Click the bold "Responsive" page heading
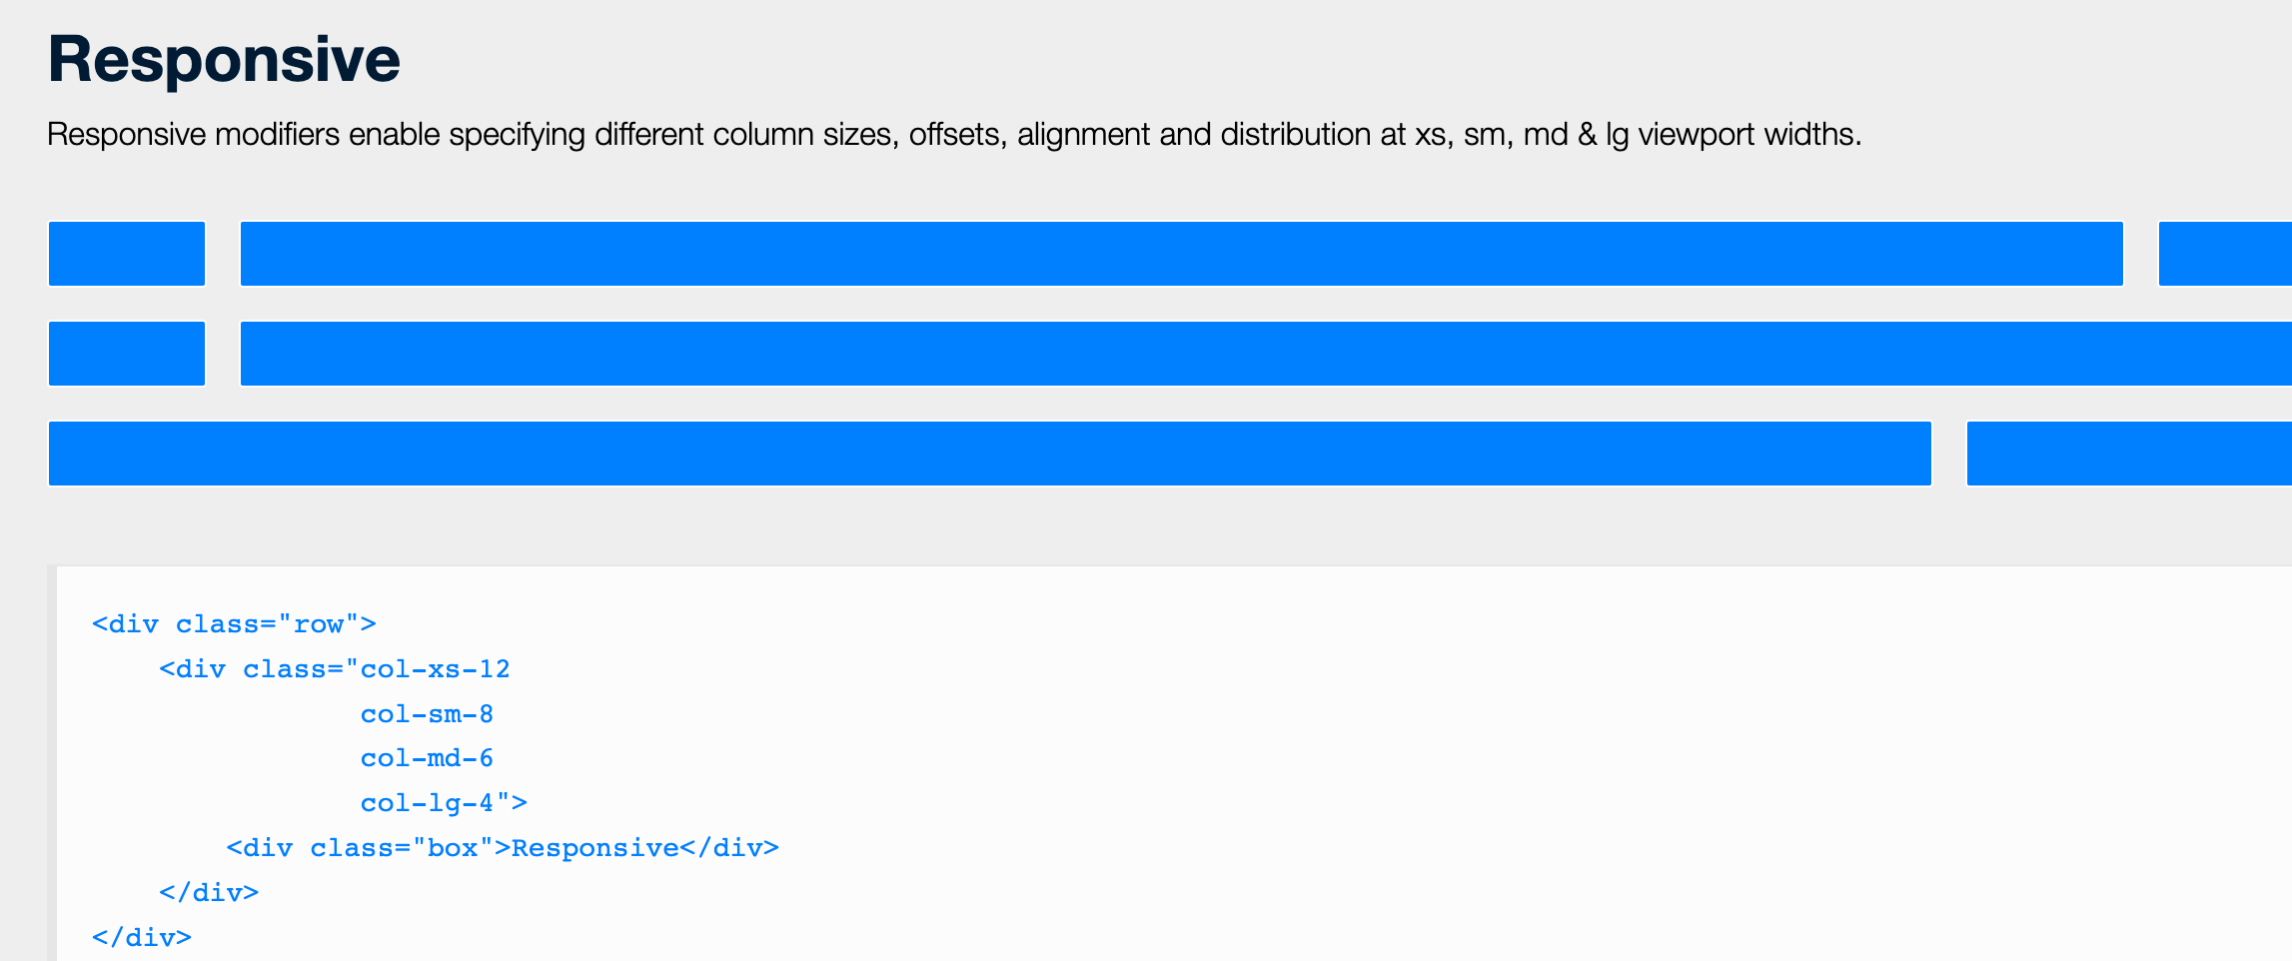 (x=224, y=59)
